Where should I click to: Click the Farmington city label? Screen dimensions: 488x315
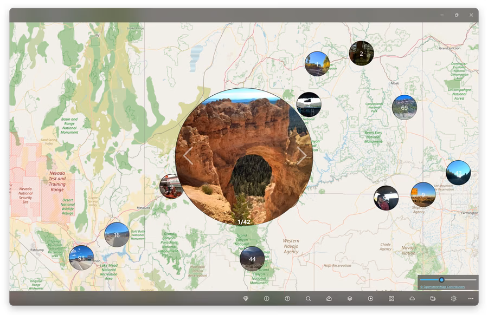tap(470, 213)
